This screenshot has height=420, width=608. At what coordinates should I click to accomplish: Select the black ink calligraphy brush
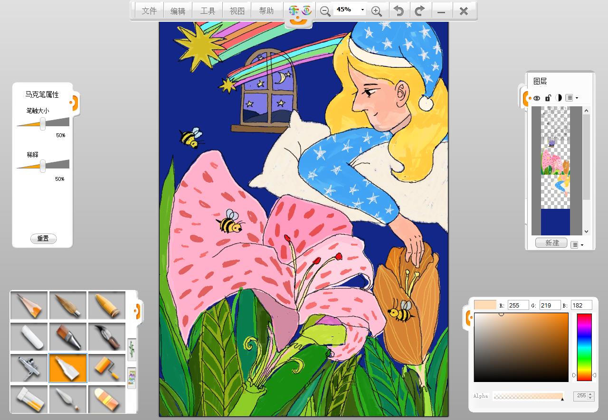106,337
